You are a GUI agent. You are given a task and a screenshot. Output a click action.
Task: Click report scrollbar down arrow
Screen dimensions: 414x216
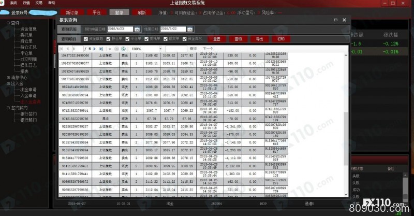click(346, 195)
